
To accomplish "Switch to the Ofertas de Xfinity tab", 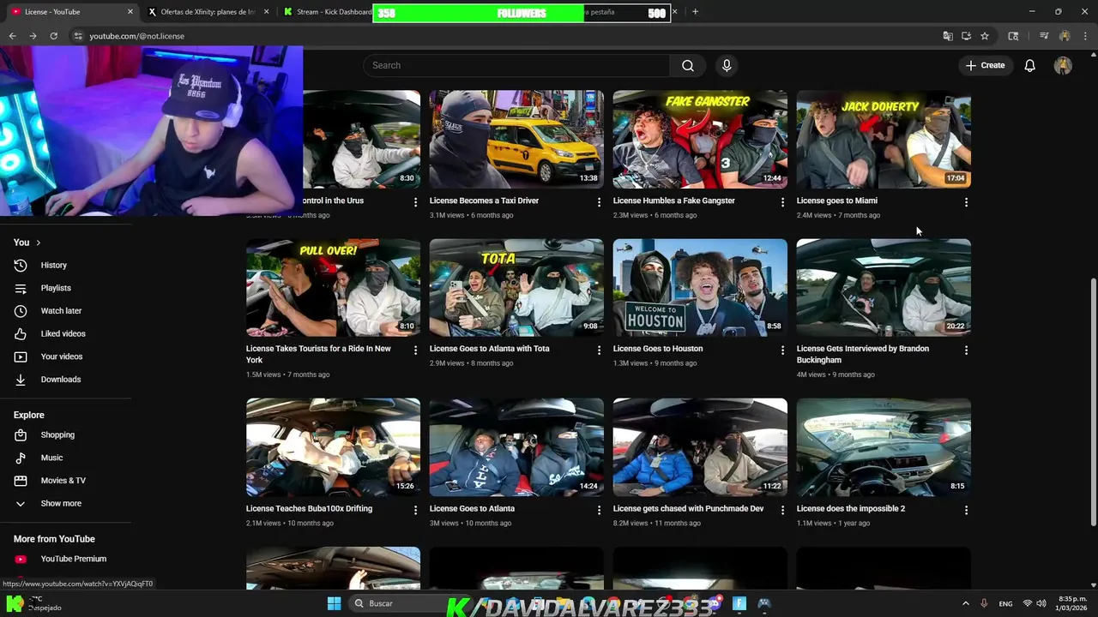I will pyautogui.click(x=207, y=12).
